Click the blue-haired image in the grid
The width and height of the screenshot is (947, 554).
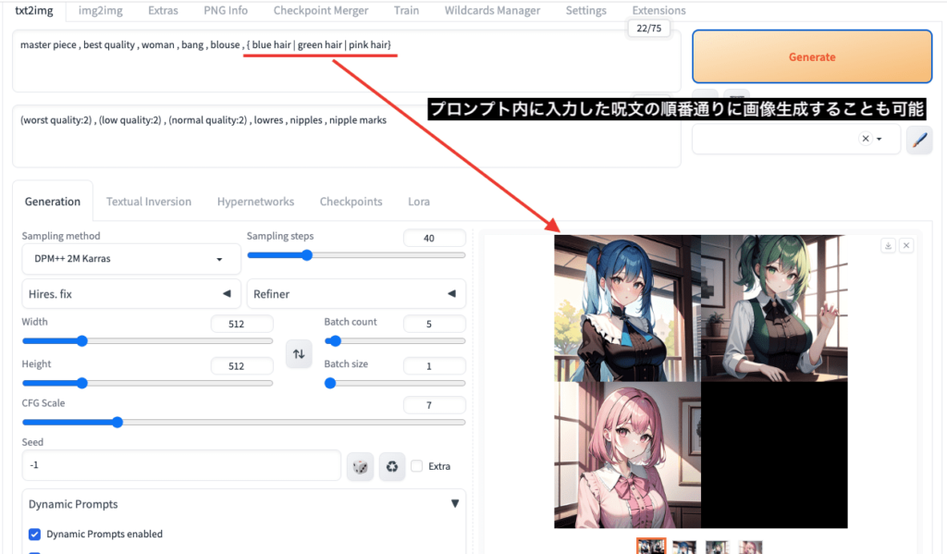tap(628, 308)
